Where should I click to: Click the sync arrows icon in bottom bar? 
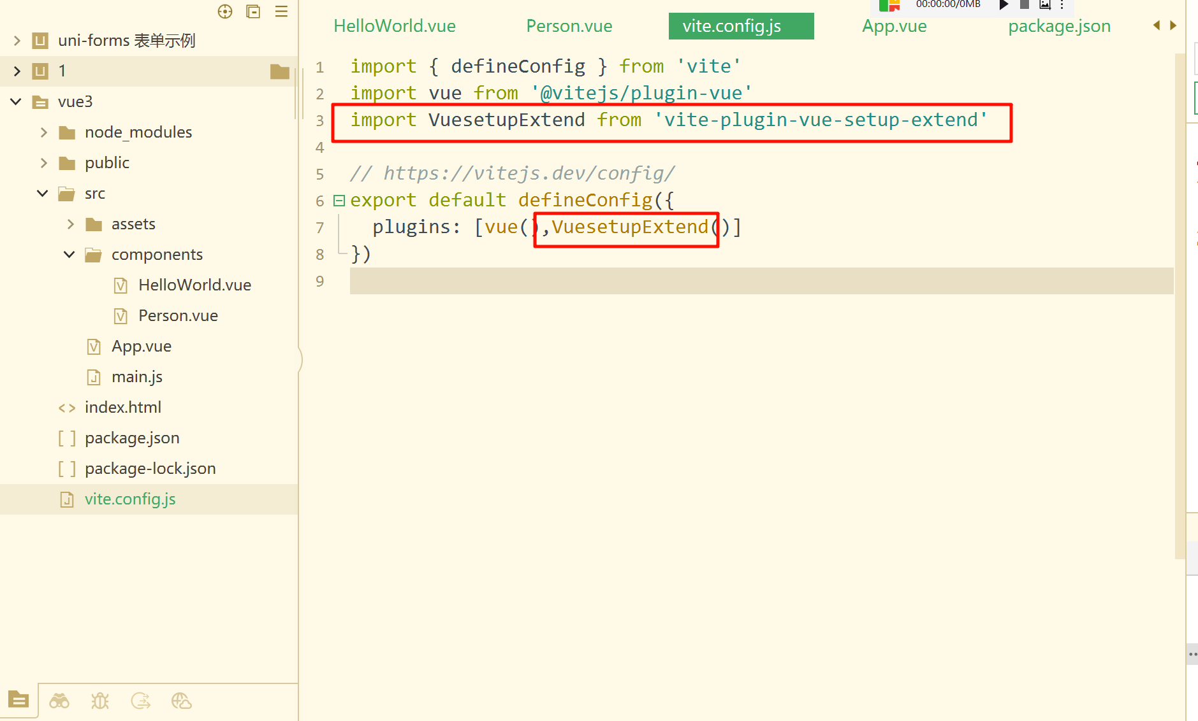coord(141,701)
